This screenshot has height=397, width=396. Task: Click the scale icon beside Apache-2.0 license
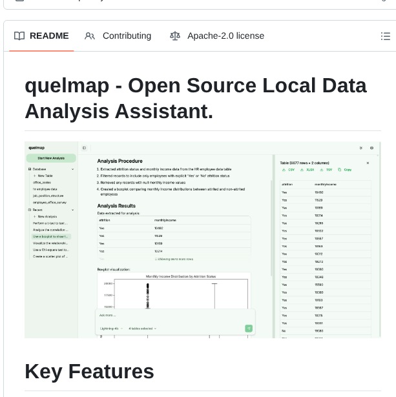click(x=175, y=36)
